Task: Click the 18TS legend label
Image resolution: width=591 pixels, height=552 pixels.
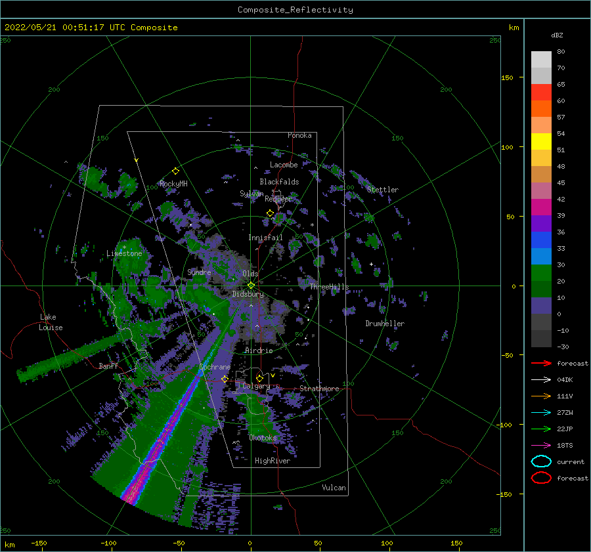Action: point(565,446)
